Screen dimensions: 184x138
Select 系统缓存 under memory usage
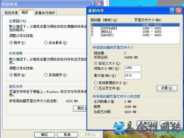[46, 75]
